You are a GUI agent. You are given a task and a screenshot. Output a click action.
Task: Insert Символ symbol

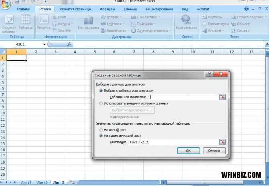[x=240, y=31]
